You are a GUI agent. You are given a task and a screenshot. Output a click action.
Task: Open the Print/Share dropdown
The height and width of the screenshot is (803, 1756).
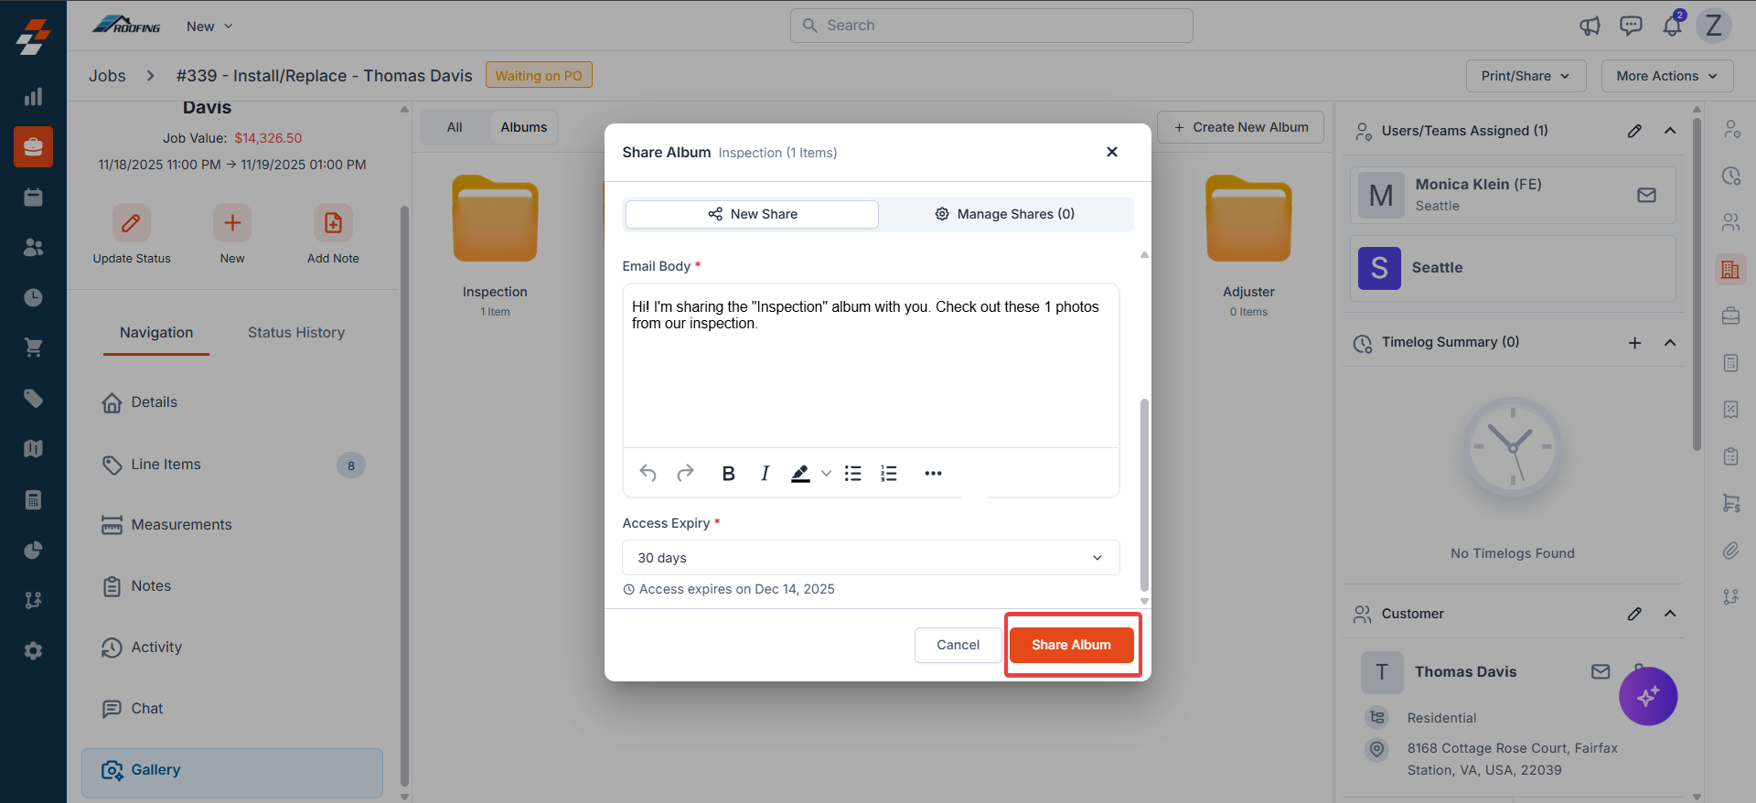[x=1526, y=76]
